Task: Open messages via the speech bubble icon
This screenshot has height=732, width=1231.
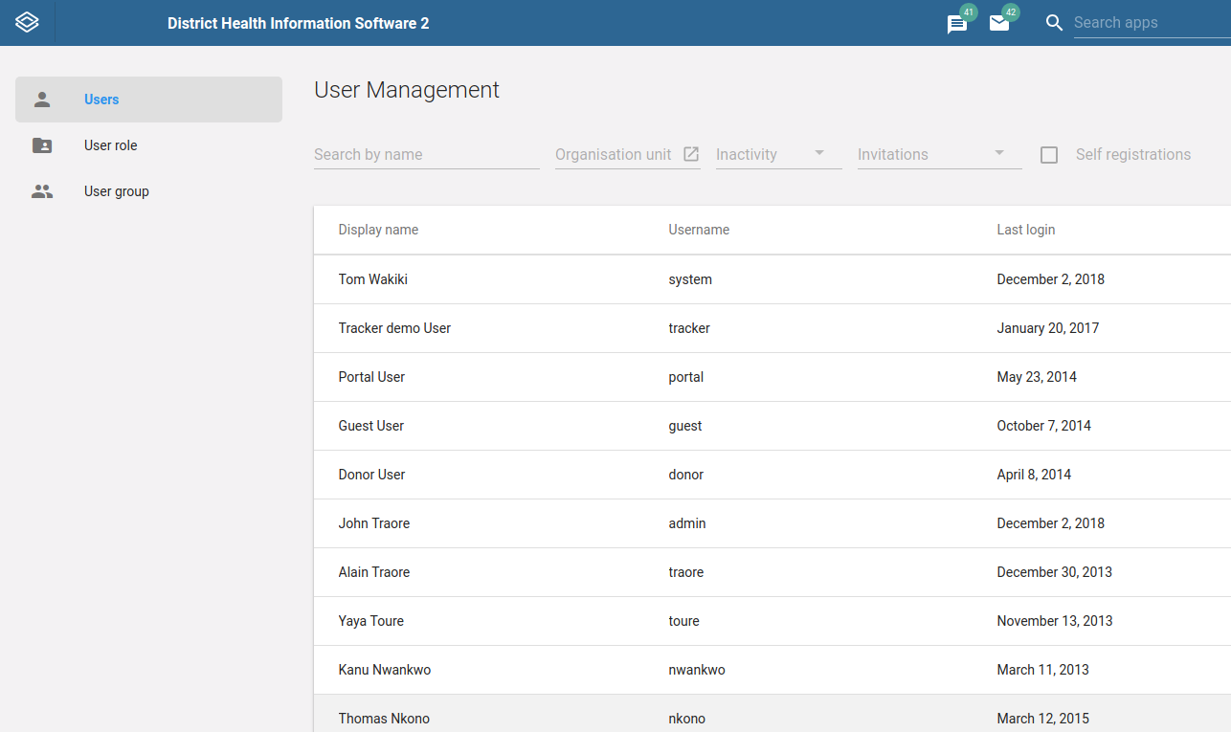Action: point(956,25)
